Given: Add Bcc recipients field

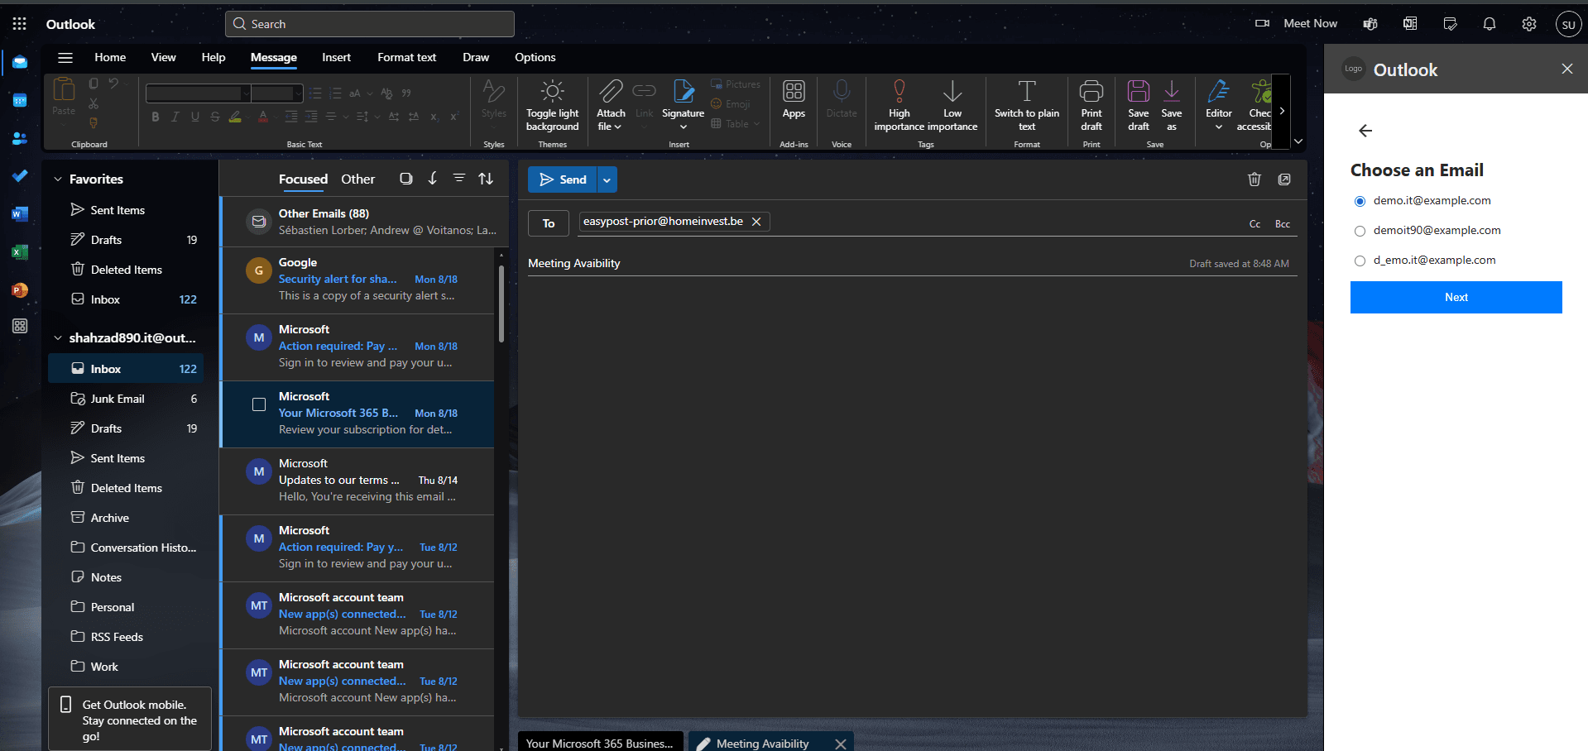Looking at the screenshot, I should pyautogui.click(x=1282, y=224).
